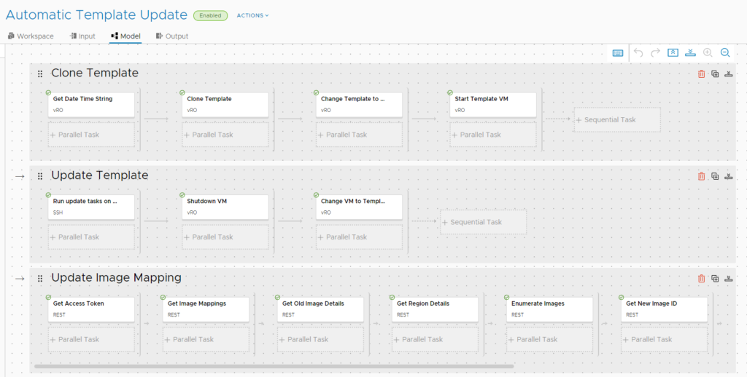Click the Enabled status badge
This screenshot has height=377, width=747.
pyautogui.click(x=210, y=16)
